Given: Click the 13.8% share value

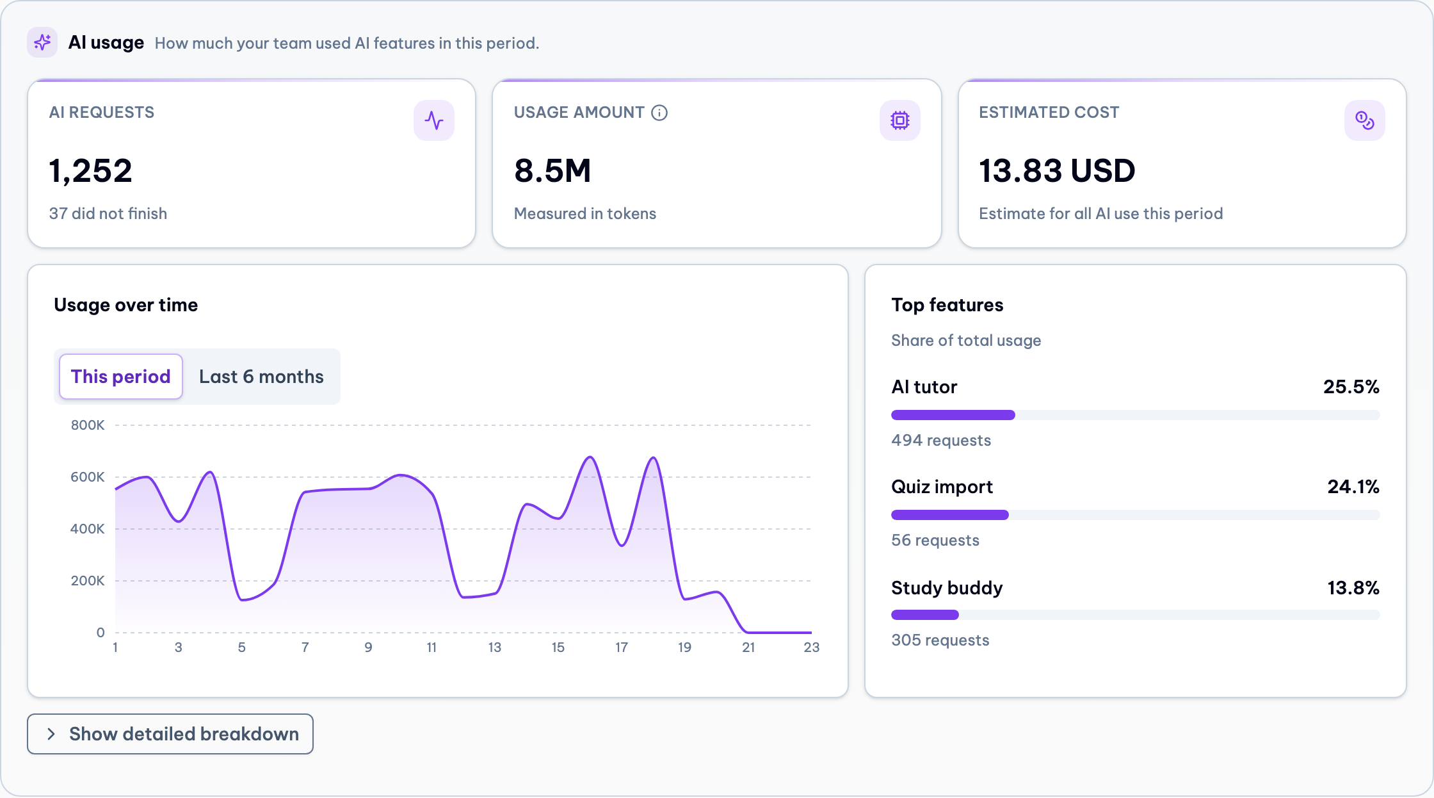Looking at the screenshot, I should point(1353,588).
